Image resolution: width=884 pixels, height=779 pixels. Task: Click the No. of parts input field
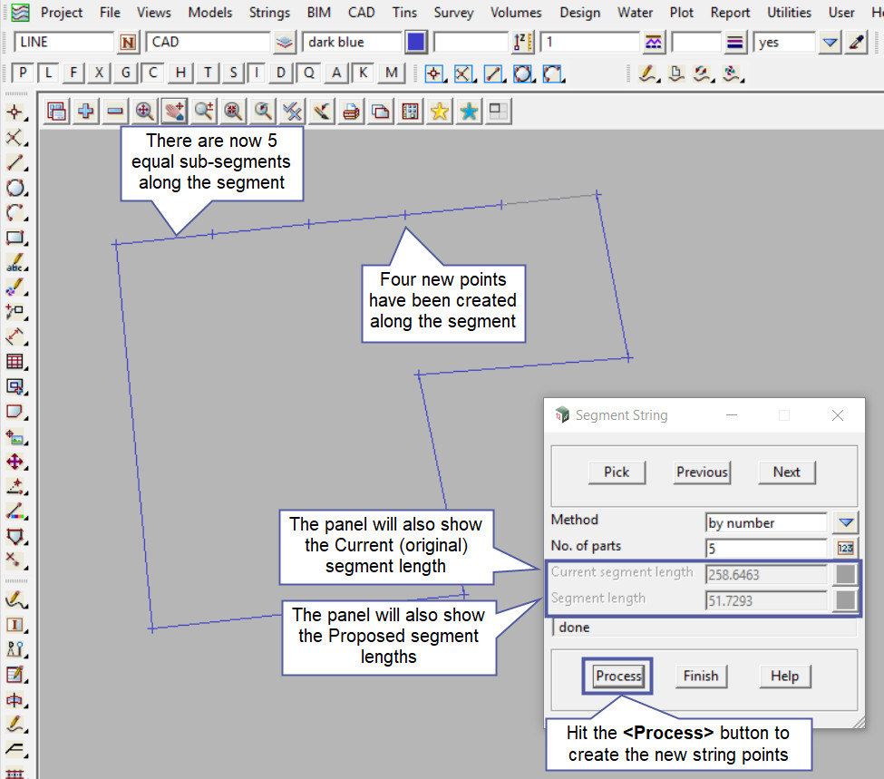[766, 548]
